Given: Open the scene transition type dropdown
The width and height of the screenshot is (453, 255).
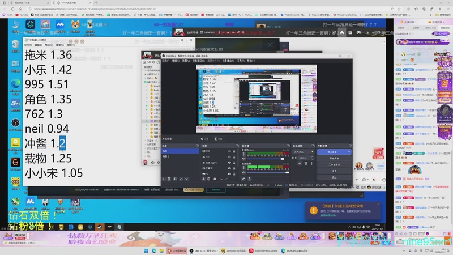Looking at the screenshot, I should click(303, 151).
